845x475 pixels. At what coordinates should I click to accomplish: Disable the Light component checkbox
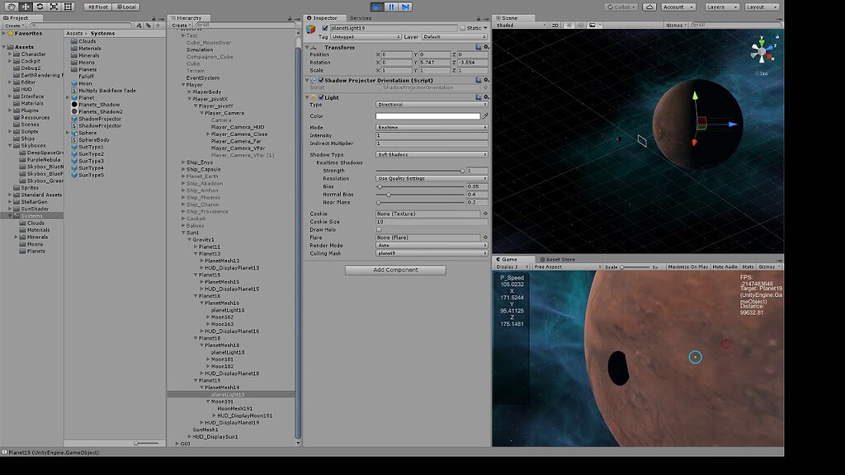[321, 96]
